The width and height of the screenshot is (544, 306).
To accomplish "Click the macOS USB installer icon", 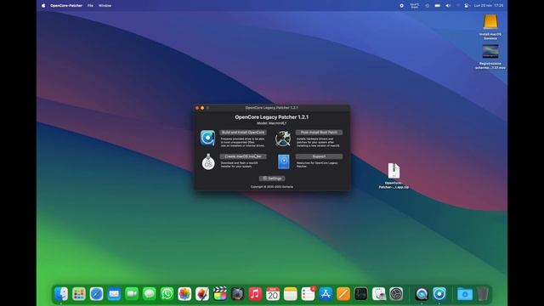I will [x=208, y=161].
